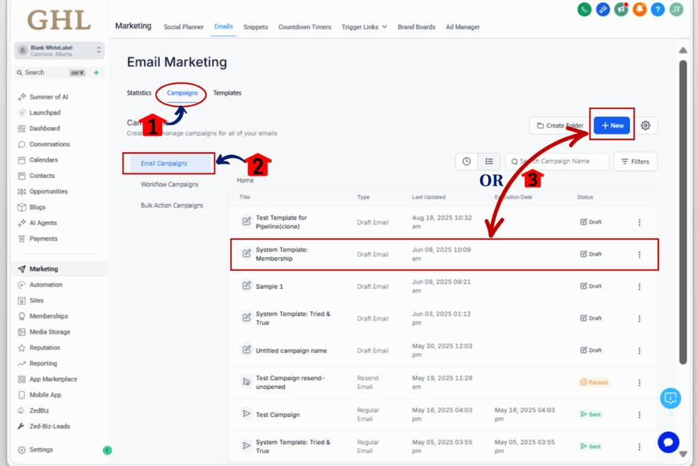
Task: Open three-dot menu for System Template: Membership
Action: click(639, 254)
